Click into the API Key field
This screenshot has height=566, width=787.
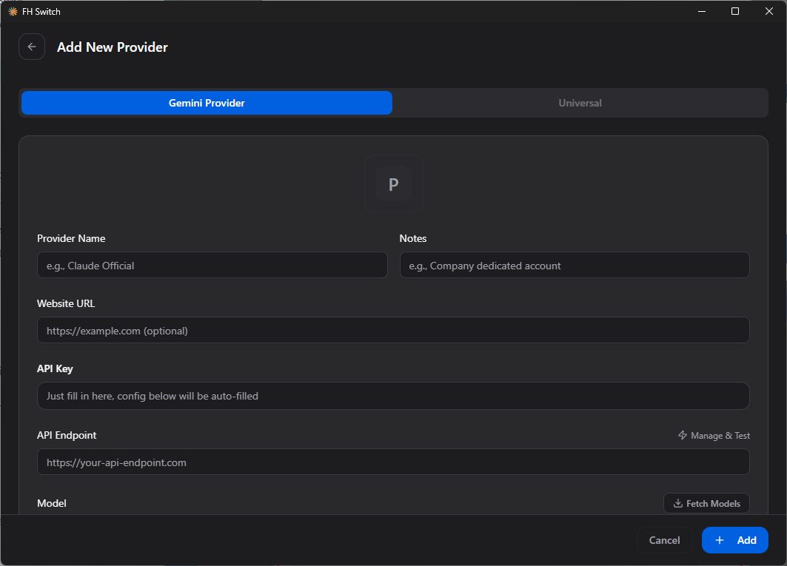click(394, 396)
